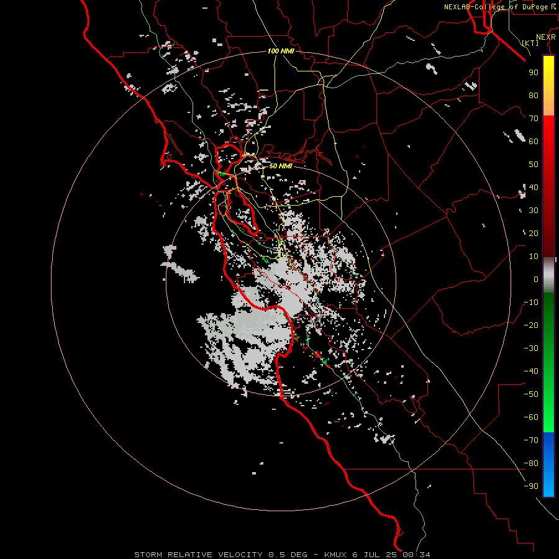Click the "100 NMI" range ring label
This screenshot has width=559, height=559.
click(x=281, y=51)
